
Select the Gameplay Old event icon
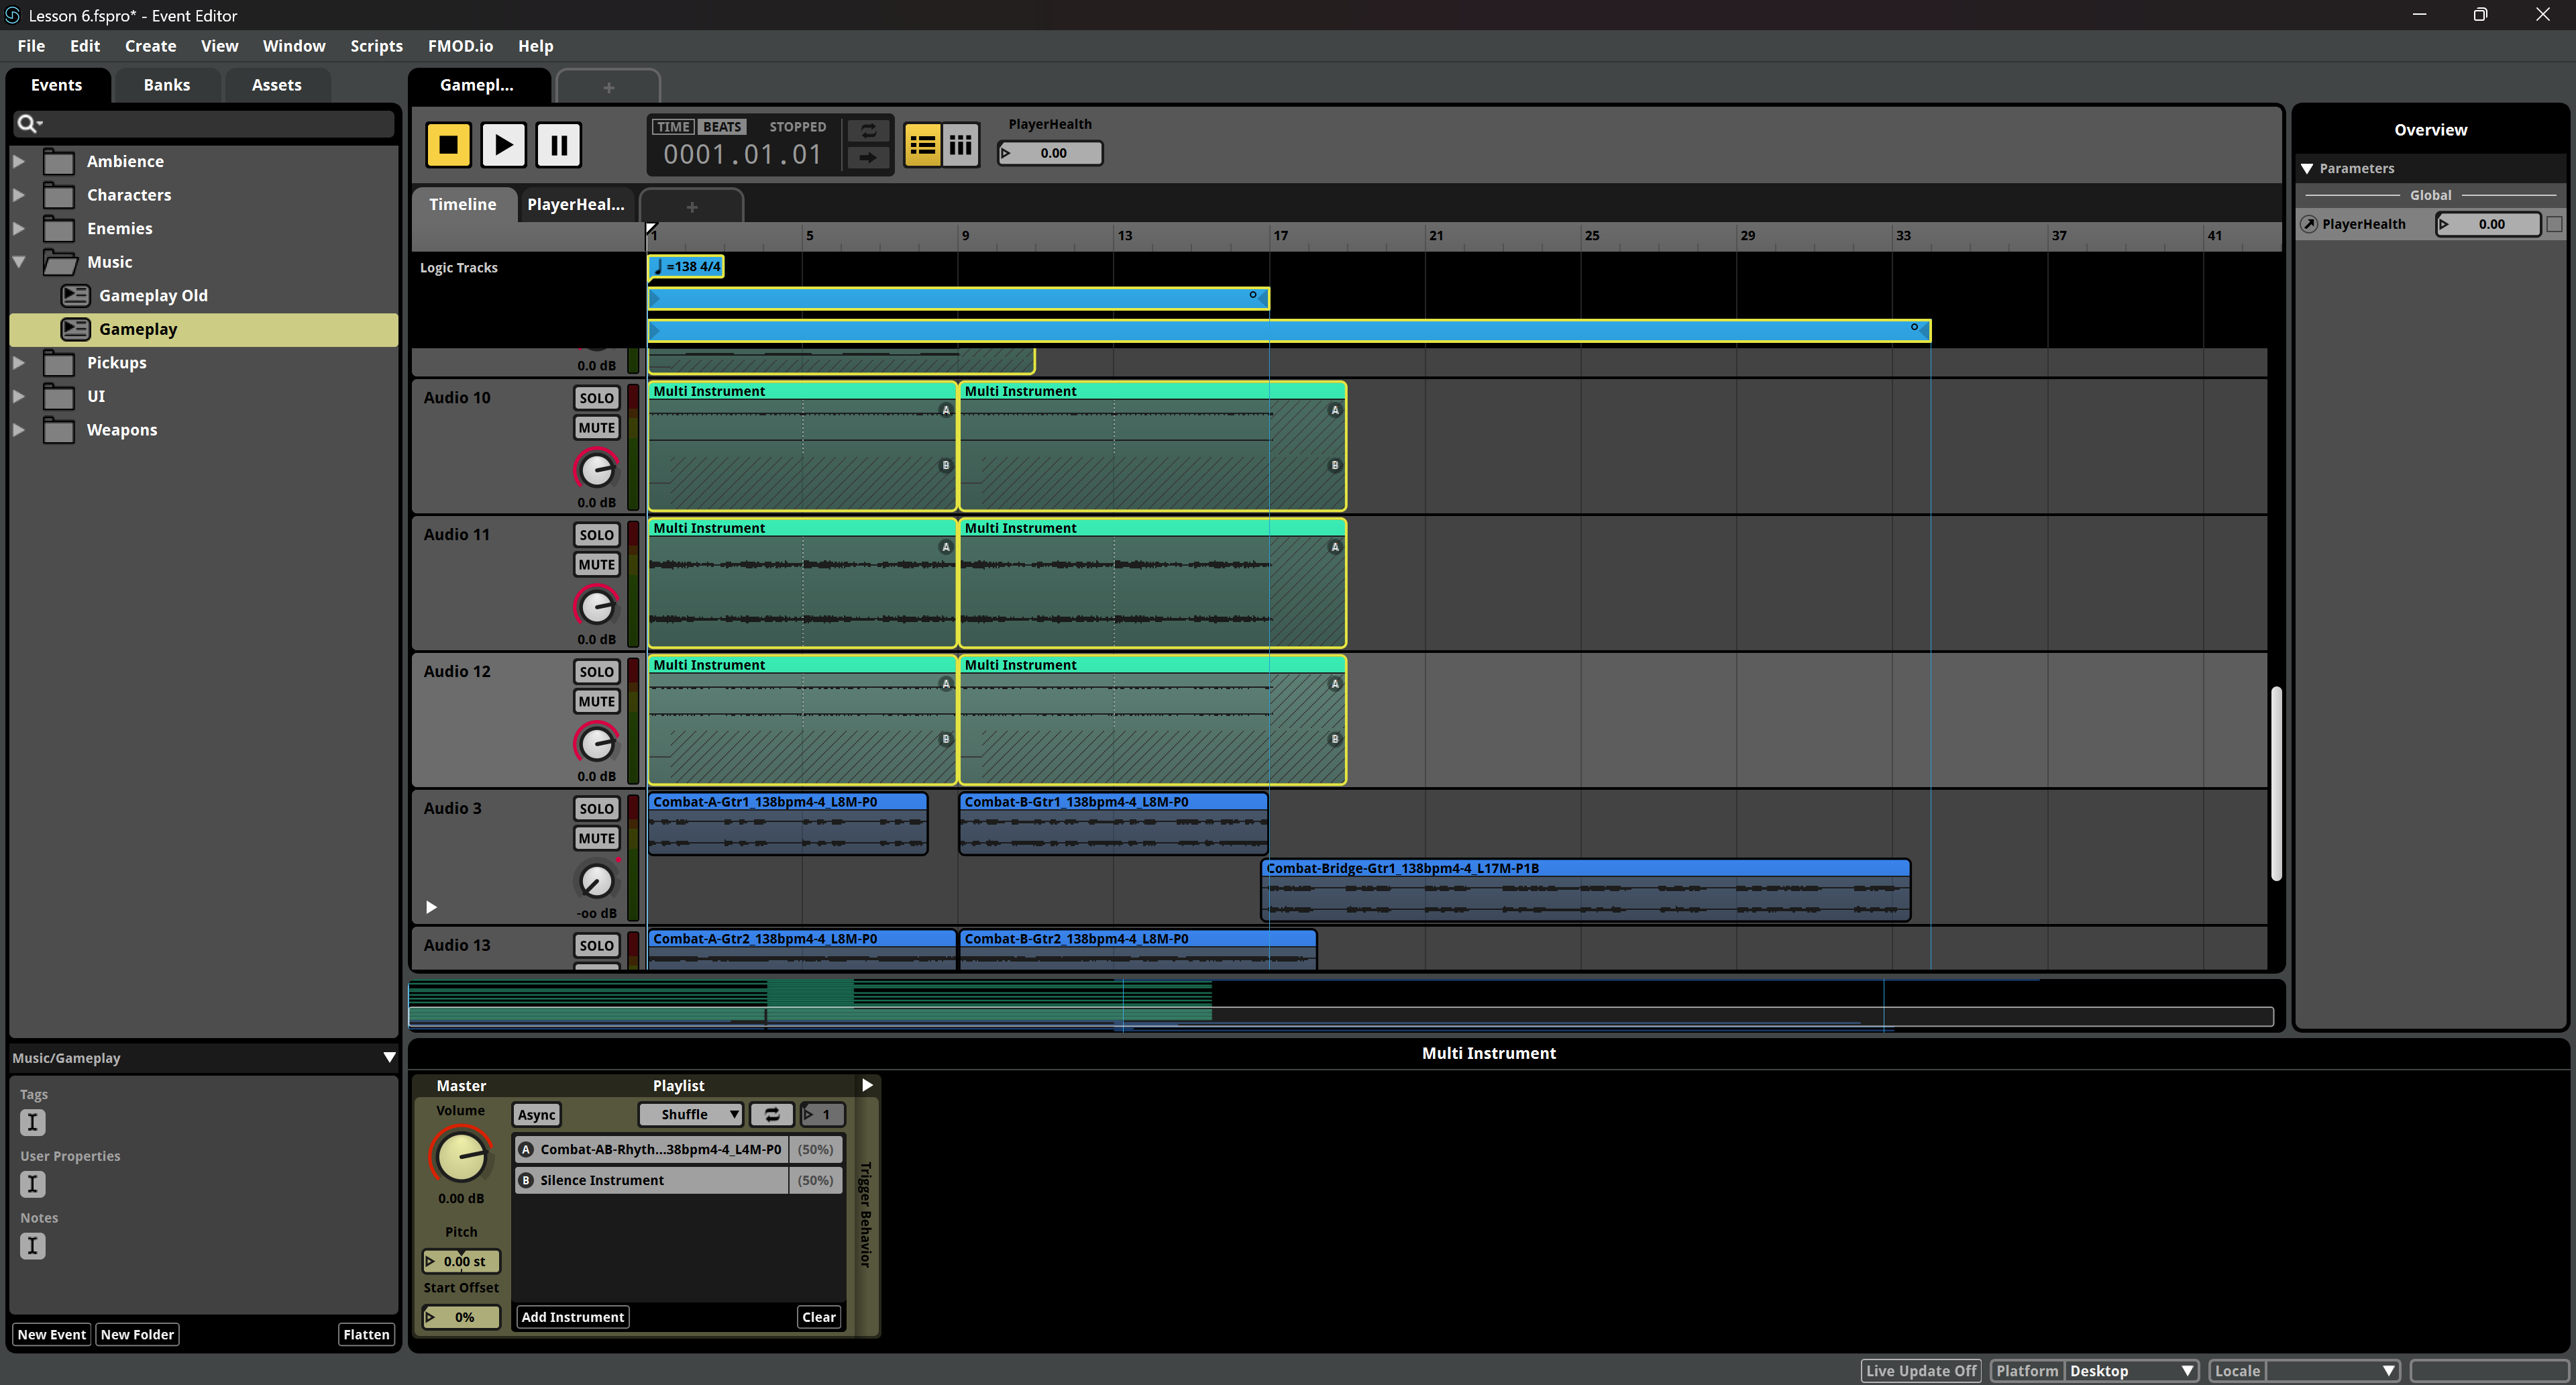[75, 295]
